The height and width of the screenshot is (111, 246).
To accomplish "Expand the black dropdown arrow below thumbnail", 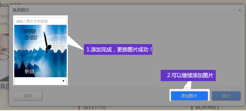I will click(63, 81).
